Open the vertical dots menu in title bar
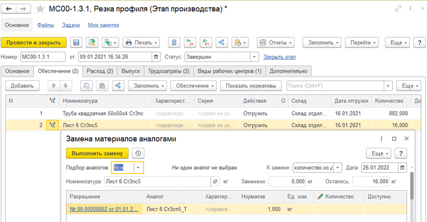Image resolution: width=427 pixels, height=222 pixels. click(x=410, y=8)
